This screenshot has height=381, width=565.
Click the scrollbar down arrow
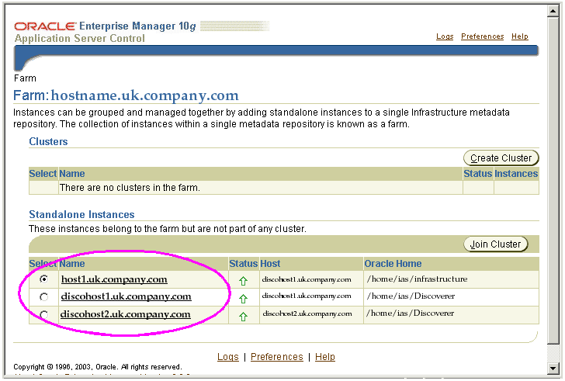pyautogui.click(x=553, y=368)
